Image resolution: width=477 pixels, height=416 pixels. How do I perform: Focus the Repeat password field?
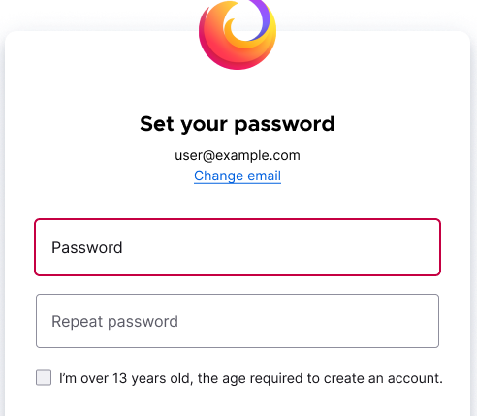pyautogui.click(x=238, y=321)
